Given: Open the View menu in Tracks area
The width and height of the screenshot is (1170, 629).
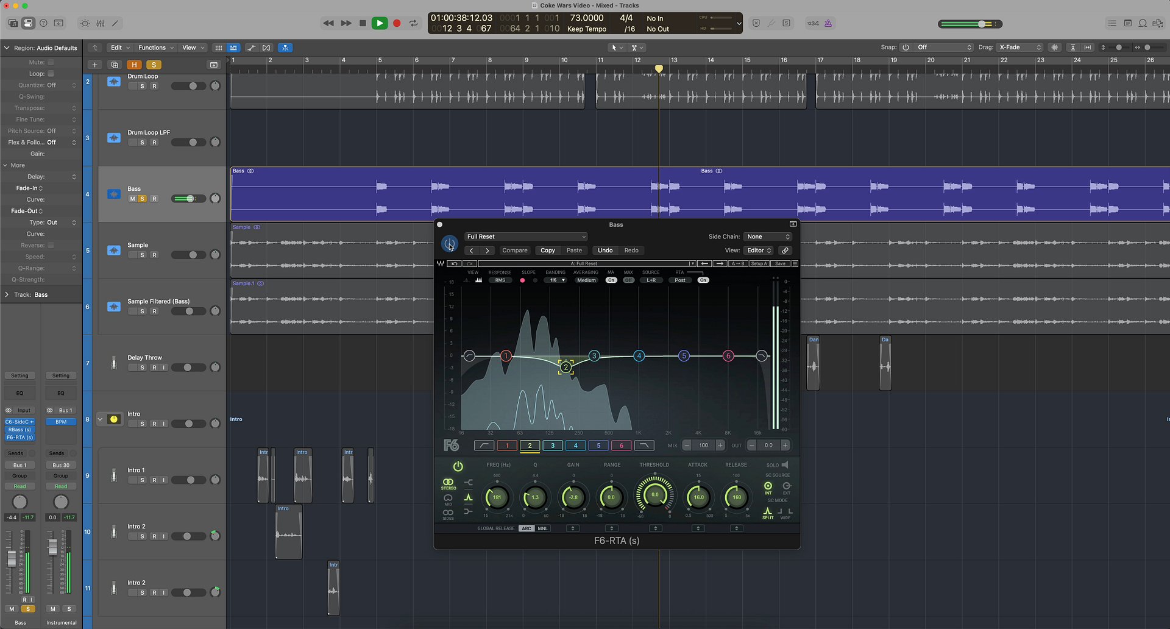Looking at the screenshot, I should click(x=193, y=48).
